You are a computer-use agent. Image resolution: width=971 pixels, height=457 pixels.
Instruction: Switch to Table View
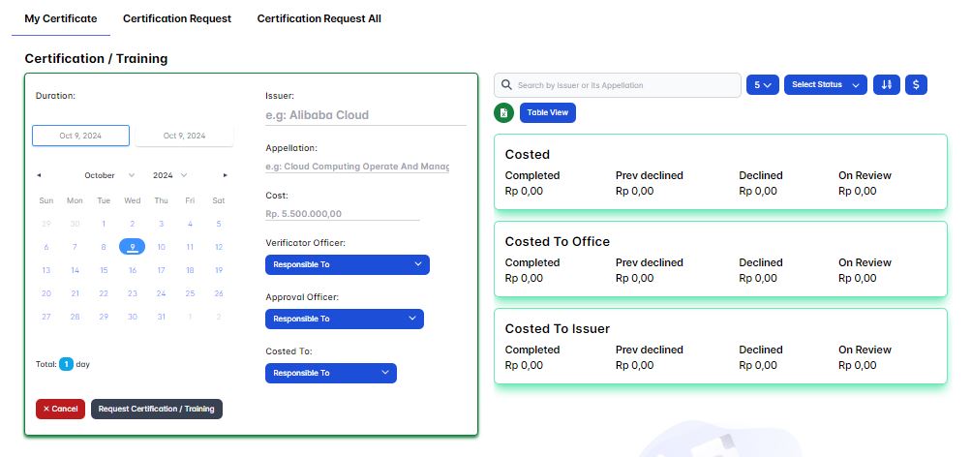547,112
